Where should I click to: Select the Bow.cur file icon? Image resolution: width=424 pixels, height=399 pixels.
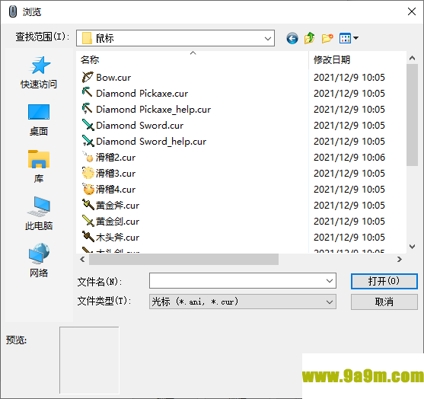pyautogui.click(x=88, y=78)
